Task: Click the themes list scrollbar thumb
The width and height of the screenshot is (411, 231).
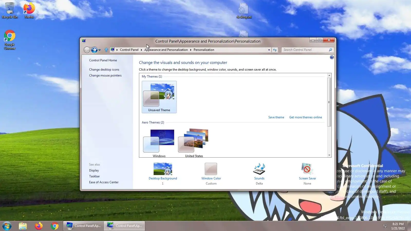Action: (329, 102)
